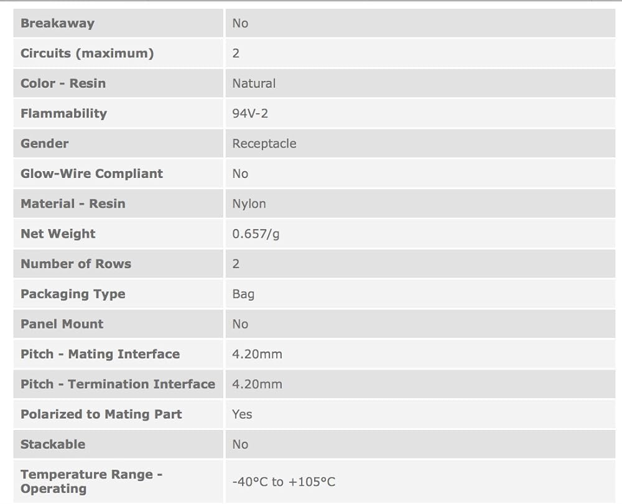Click the Glow-Wire Compliant label
622x504 pixels.
pos(91,174)
